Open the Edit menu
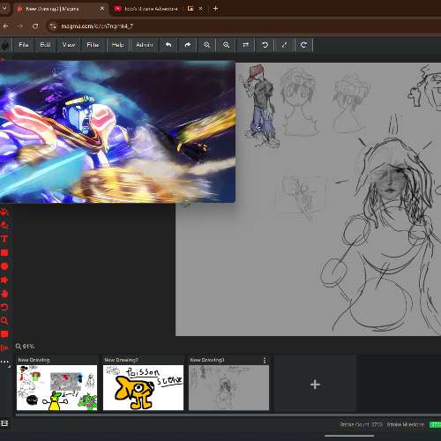441x441 pixels. click(x=45, y=45)
